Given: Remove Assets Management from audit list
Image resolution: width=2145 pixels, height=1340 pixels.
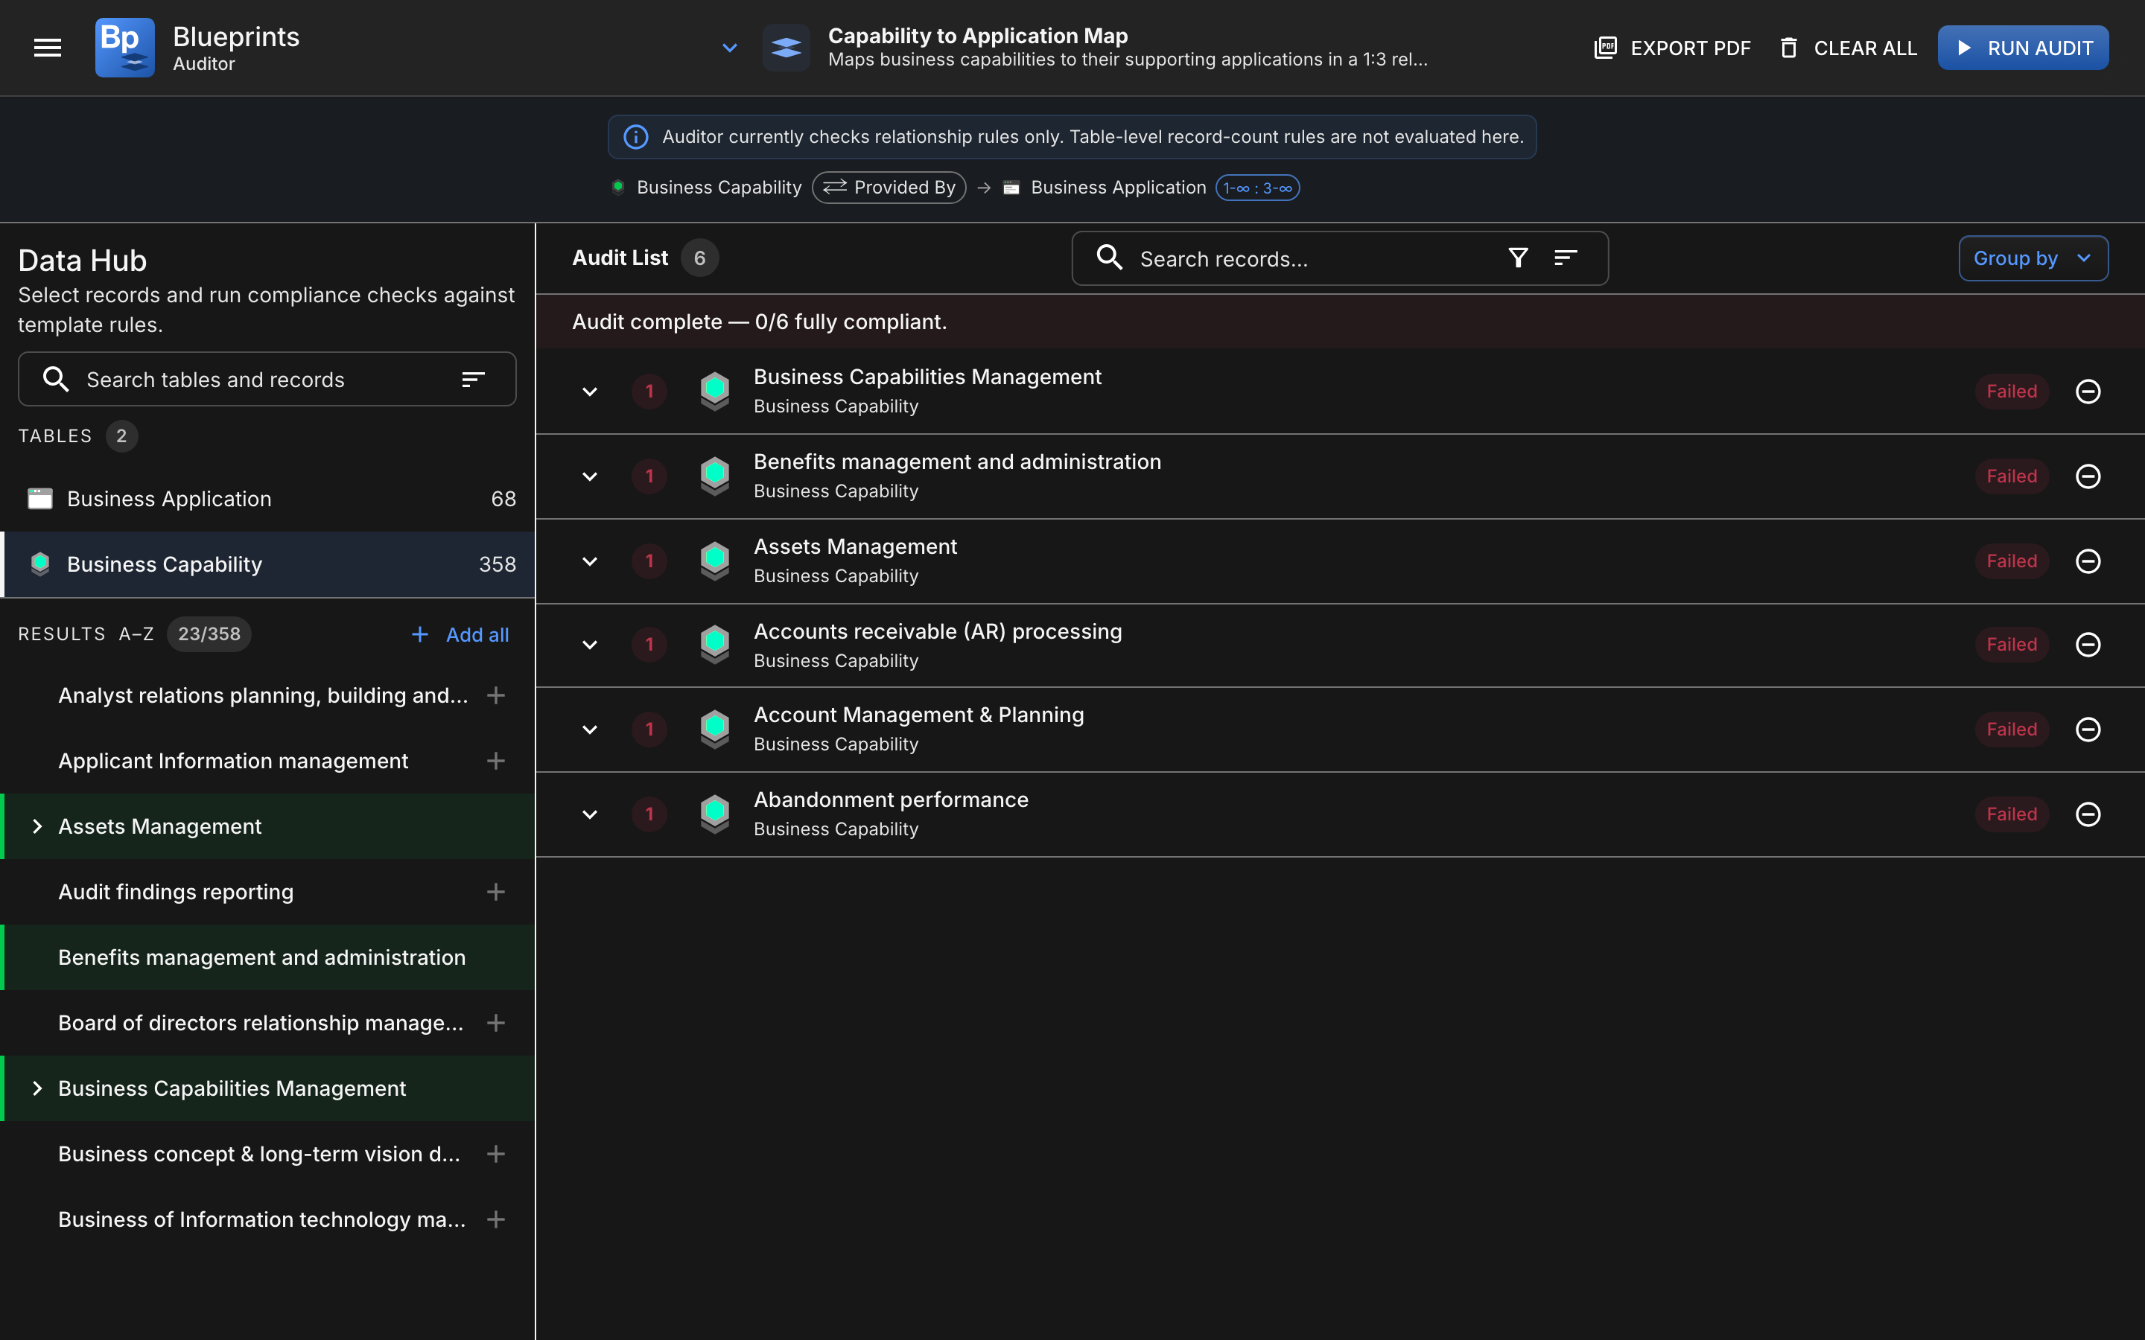Looking at the screenshot, I should [2088, 561].
